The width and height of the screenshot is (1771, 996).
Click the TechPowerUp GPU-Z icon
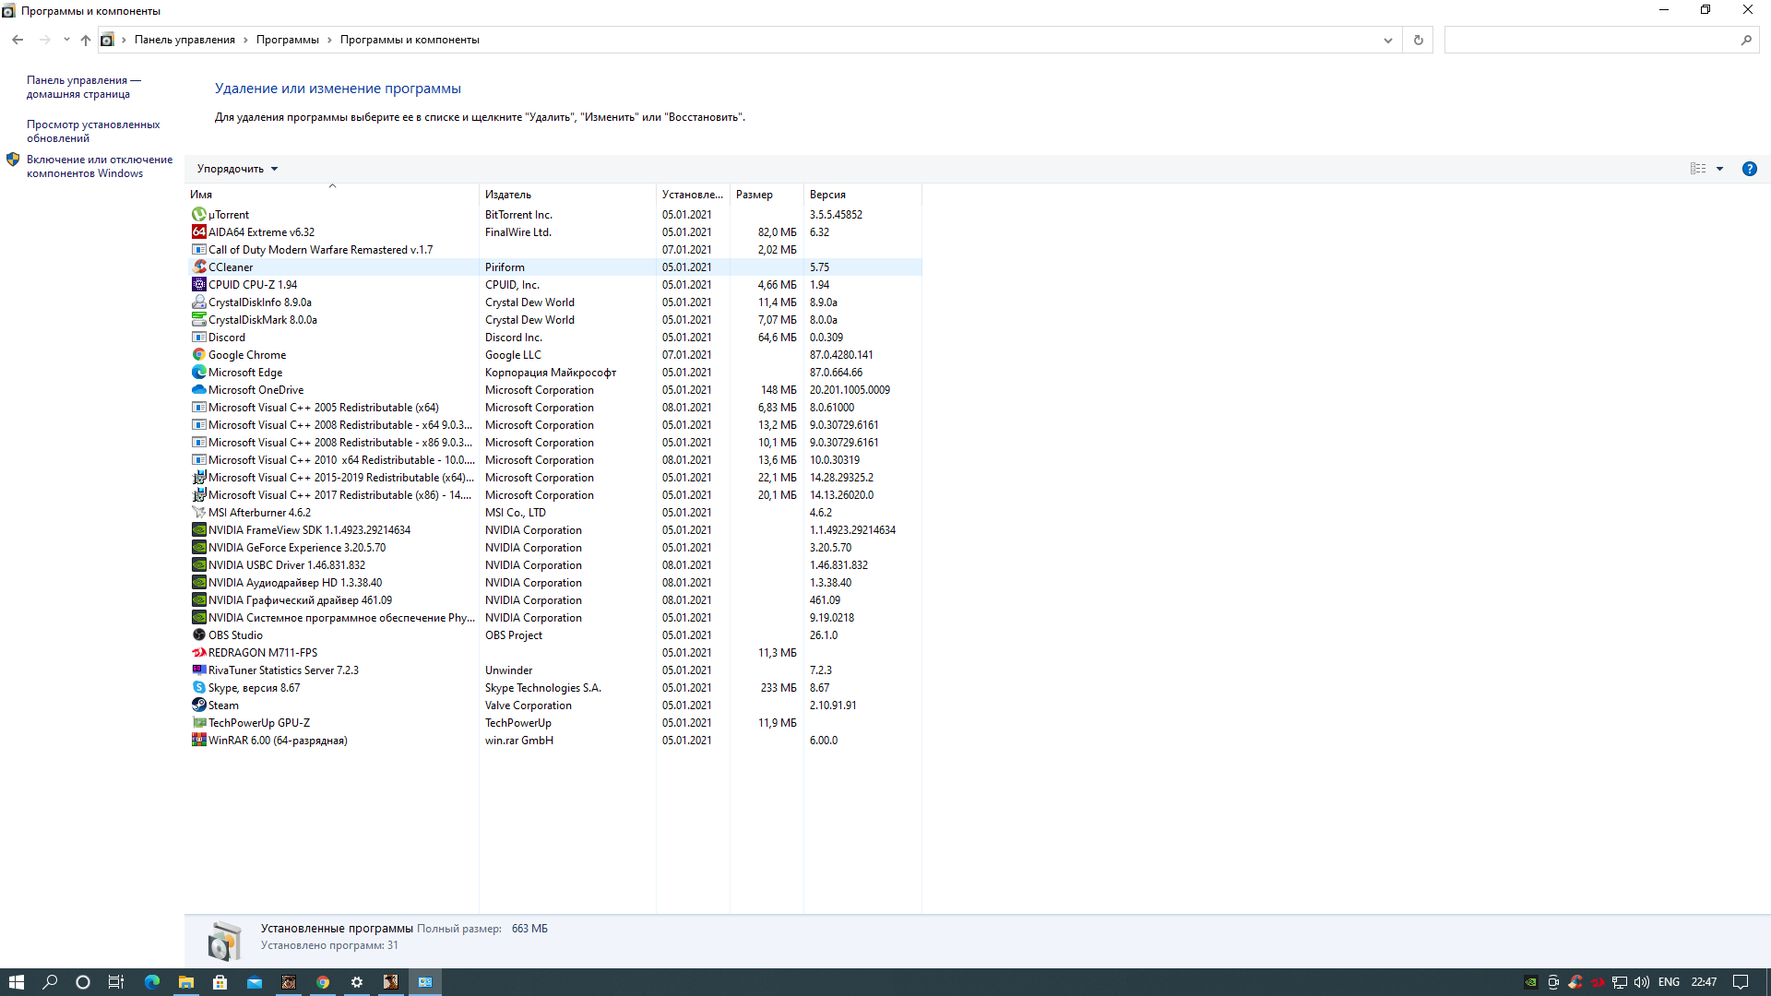(198, 723)
